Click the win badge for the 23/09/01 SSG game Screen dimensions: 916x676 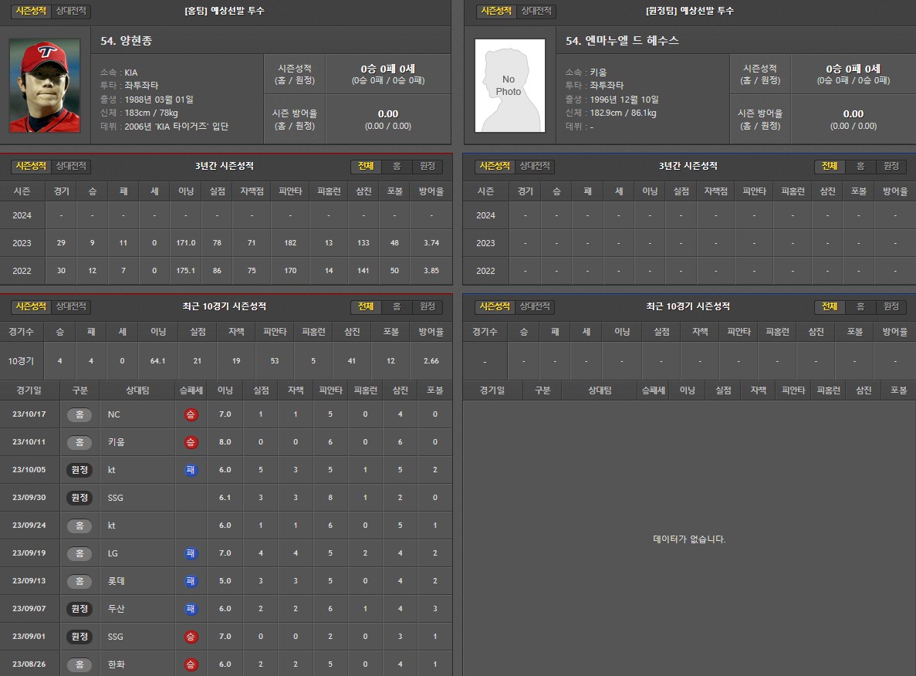pyautogui.click(x=191, y=637)
